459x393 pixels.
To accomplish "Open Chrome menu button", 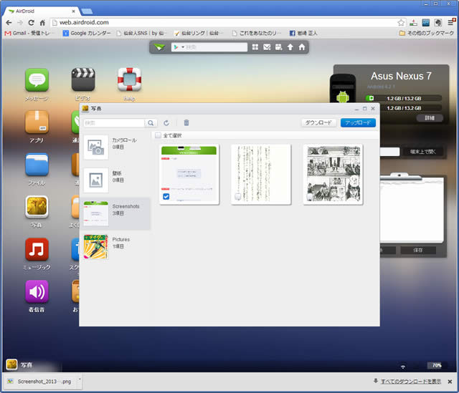I will coord(451,22).
